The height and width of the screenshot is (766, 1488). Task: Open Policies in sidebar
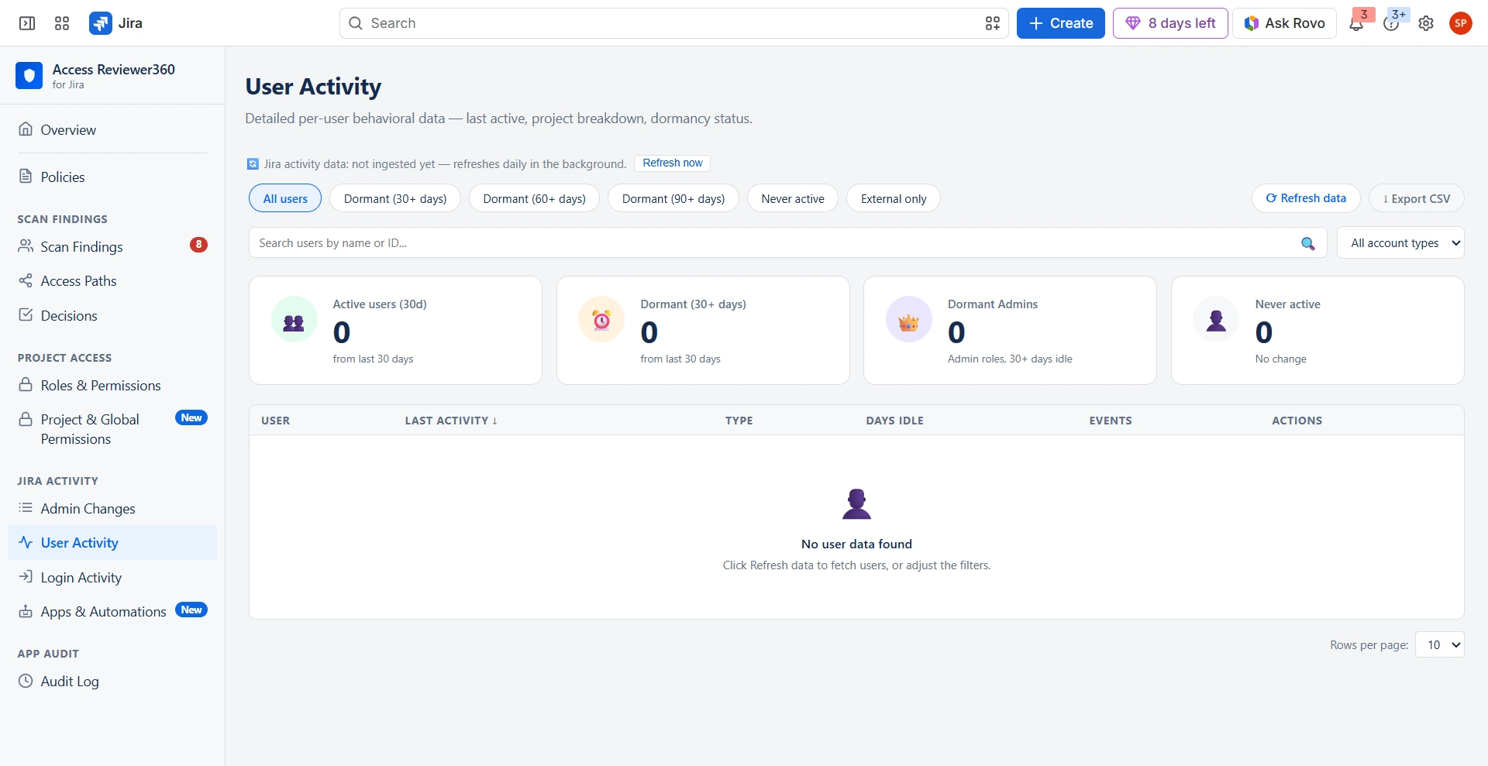point(112,177)
